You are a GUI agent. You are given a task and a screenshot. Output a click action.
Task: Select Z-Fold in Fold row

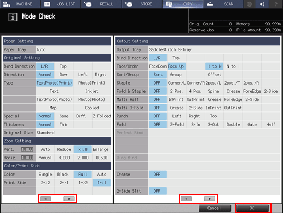point(177,125)
